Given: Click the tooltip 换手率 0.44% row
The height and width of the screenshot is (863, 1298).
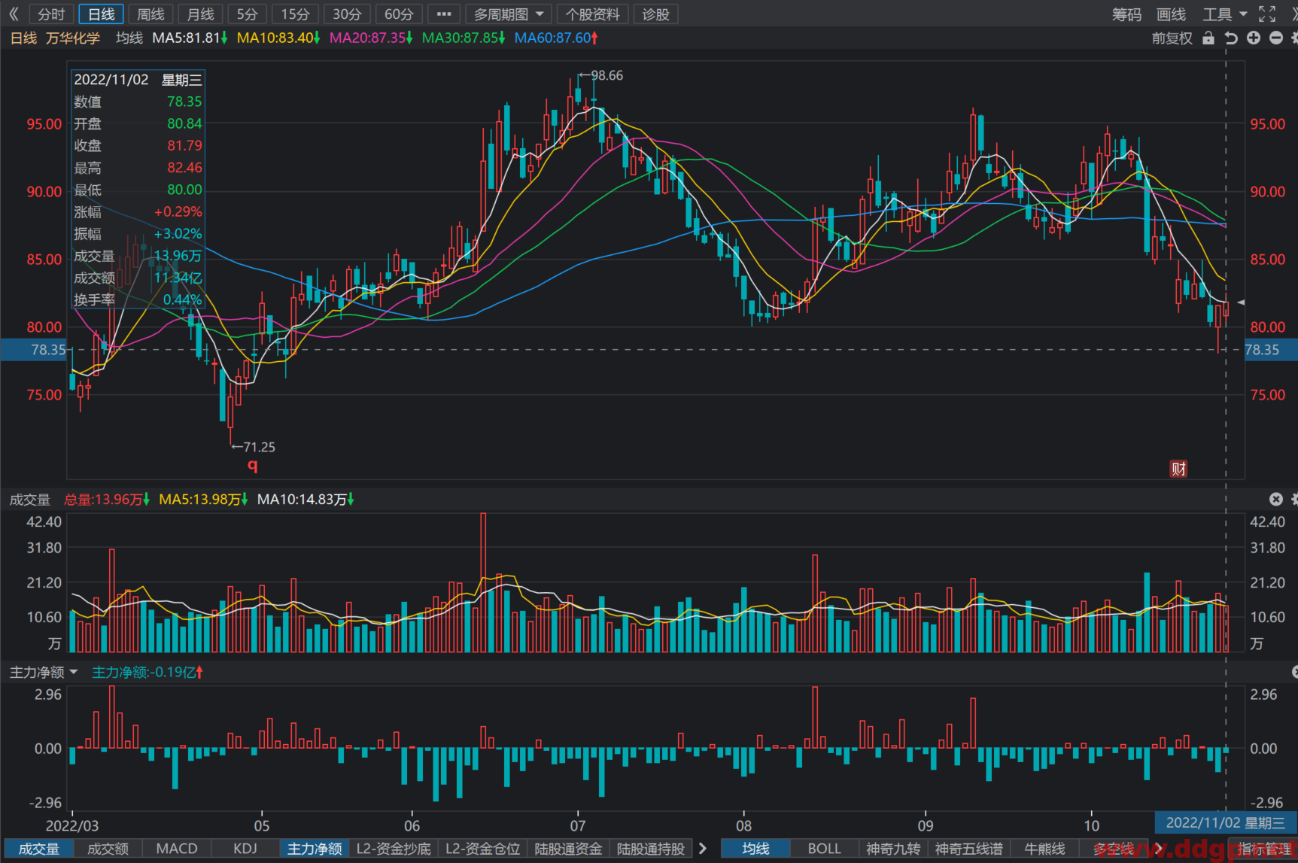Looking at the screenshot, I should click(138, 299).
